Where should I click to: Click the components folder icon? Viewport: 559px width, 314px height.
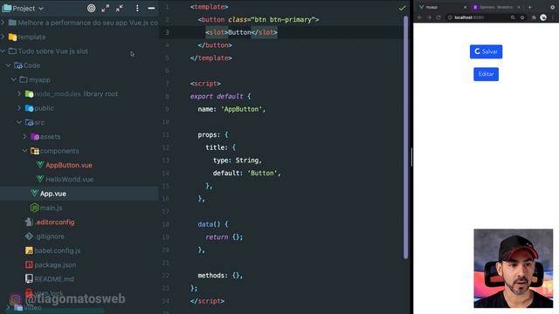point(35,151)
